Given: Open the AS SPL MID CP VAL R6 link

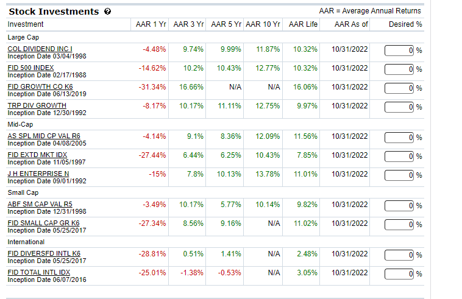Looking at the screenshot, I should click(44, 136).
